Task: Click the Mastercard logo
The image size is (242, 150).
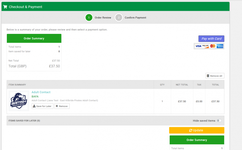Action: coord(213,46)
